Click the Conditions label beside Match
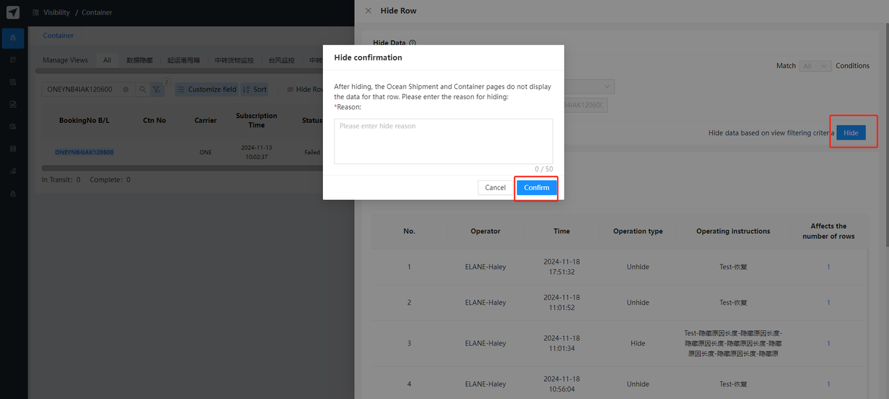889x399 pixels. (853, 66)
